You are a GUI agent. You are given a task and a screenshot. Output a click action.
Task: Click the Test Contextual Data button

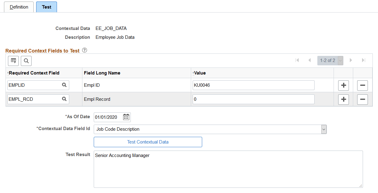coord(148,142)
